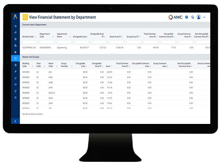This screenshot has height=166, width=221.
Task: Open the three-dots more options menu
Action: click(x=204, y=17)
